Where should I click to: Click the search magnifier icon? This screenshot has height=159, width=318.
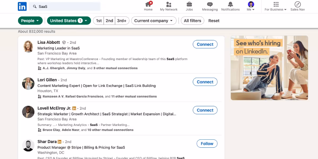tap(35, 6)
